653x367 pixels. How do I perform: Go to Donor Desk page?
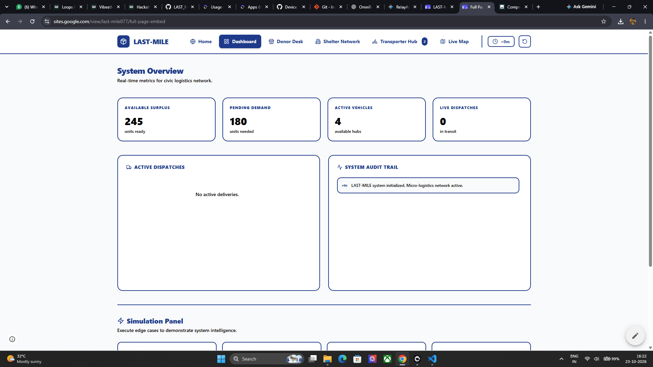(286, 41)
